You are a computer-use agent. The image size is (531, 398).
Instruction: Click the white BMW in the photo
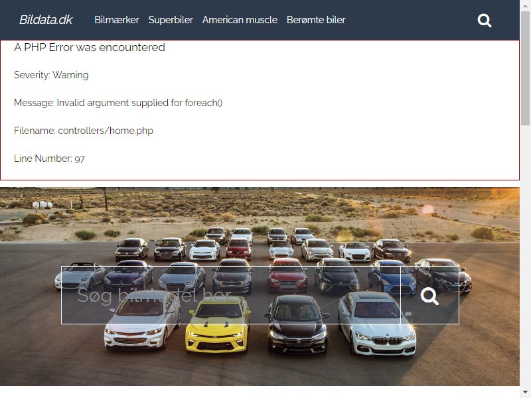[376, 323]
